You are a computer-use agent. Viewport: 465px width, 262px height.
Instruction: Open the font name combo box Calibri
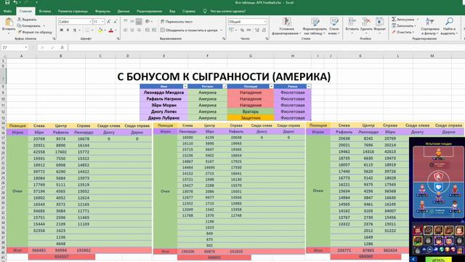(75, 22)
